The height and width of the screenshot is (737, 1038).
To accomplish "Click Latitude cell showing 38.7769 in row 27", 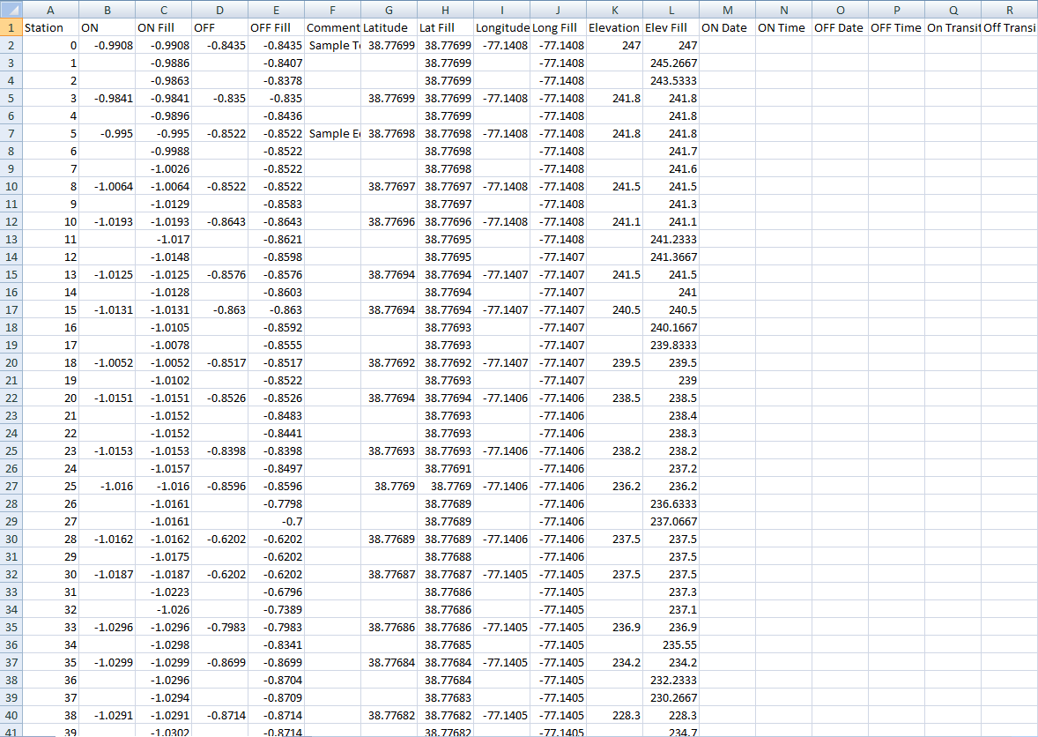I will (389, 486).
